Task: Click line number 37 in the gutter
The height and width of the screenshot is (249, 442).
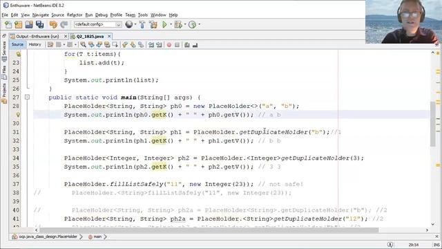Action: [x=16, y=184]
